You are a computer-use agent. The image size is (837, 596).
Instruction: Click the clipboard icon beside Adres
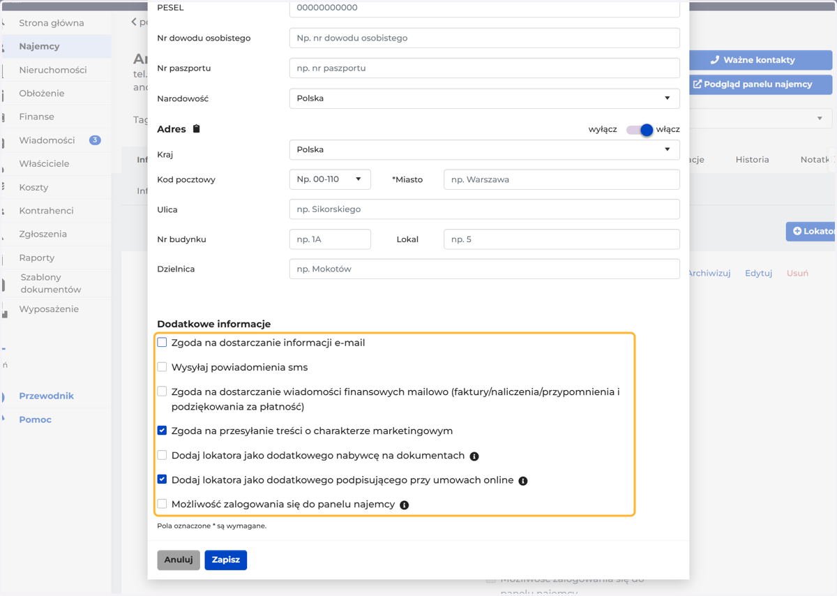[197, 128]
